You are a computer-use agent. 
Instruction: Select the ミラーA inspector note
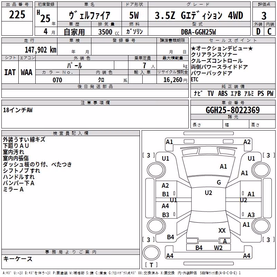point(13,189)
